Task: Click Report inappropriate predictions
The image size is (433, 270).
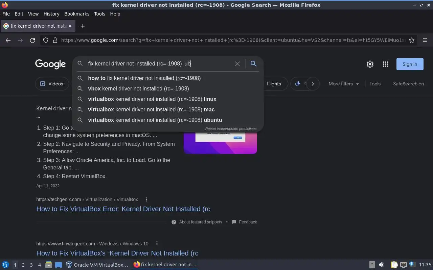Action: (x=231, y=129)
